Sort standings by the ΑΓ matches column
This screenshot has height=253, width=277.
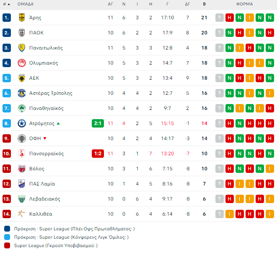pos(111,4)
